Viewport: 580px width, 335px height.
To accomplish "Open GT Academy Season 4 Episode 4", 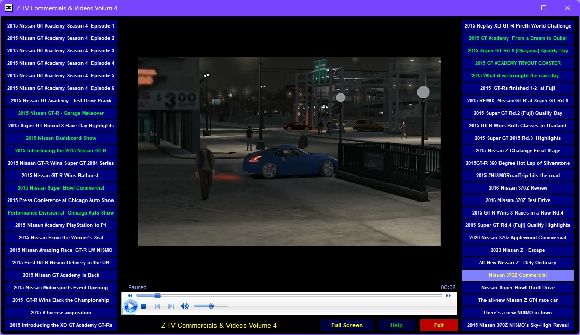I will click(61, 63).
